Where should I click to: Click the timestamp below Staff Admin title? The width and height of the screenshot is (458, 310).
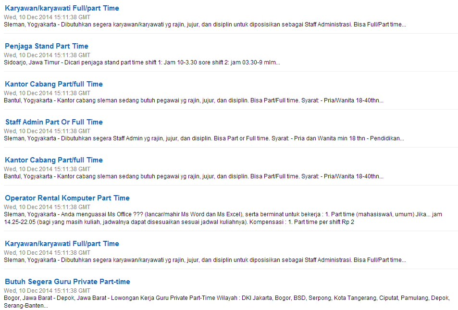tap(47, 131)
